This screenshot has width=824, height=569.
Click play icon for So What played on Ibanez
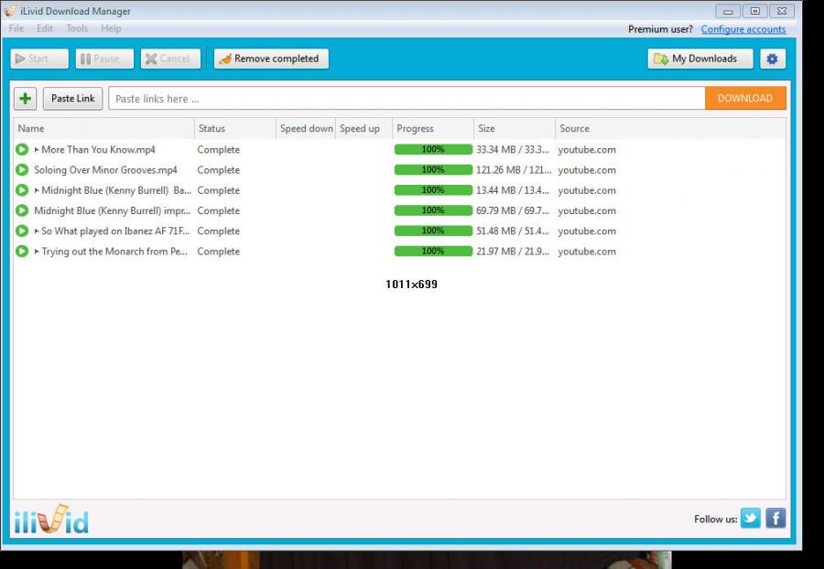click(22, 231)
